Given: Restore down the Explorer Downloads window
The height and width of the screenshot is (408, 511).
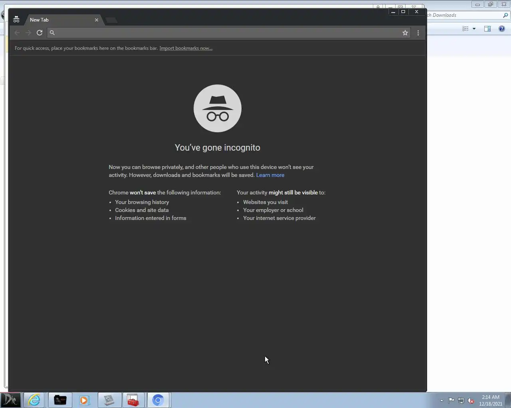Looking at the screenshot, I should [x=491, y=4].
